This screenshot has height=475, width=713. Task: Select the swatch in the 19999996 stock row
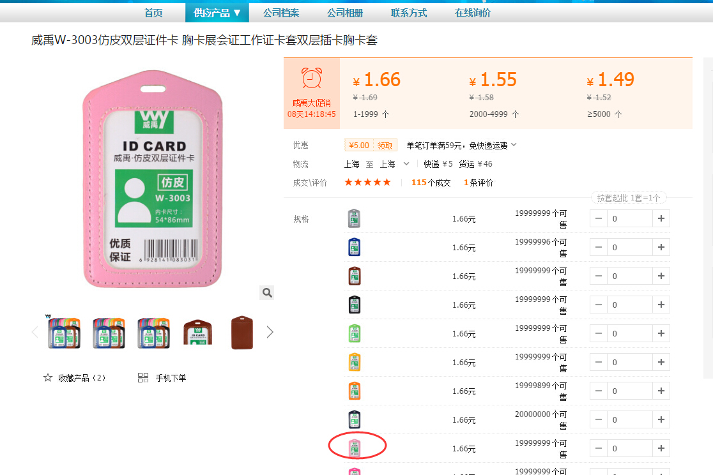(354, 247)
